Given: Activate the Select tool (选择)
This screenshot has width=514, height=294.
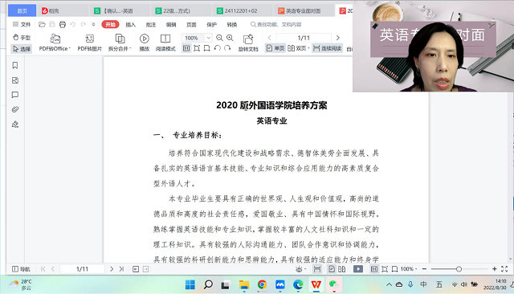Looking at the screenshot, I should tap(22, 49).
